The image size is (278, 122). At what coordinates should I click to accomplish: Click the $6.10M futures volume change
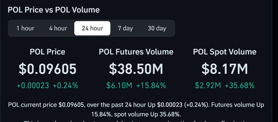click(119, 86)
